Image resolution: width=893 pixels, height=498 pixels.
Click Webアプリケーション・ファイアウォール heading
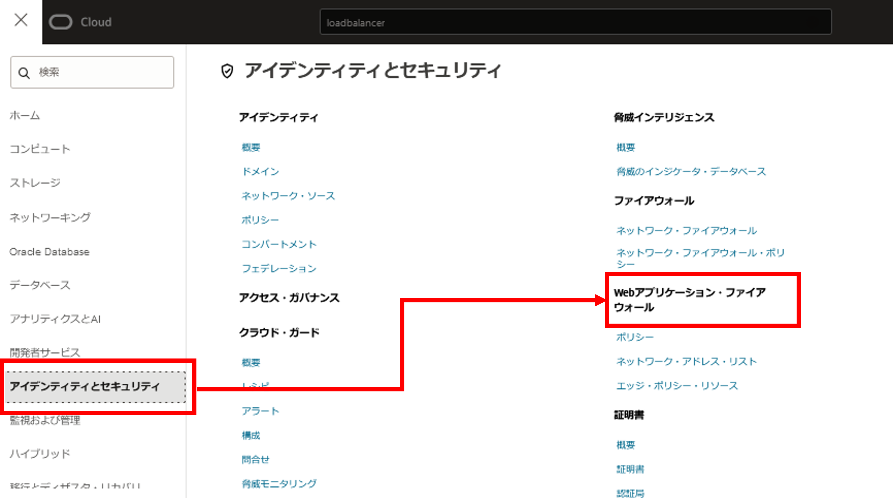coord(690,300)
